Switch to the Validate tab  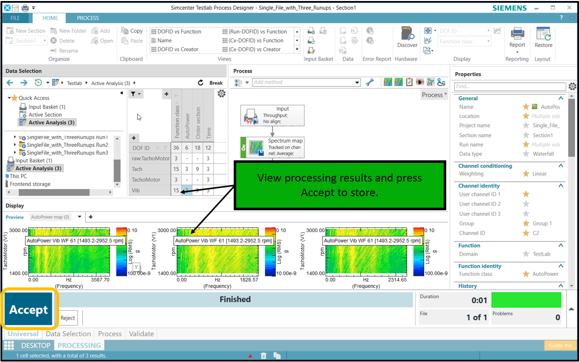pyautogui.click(x=141, y=334)
